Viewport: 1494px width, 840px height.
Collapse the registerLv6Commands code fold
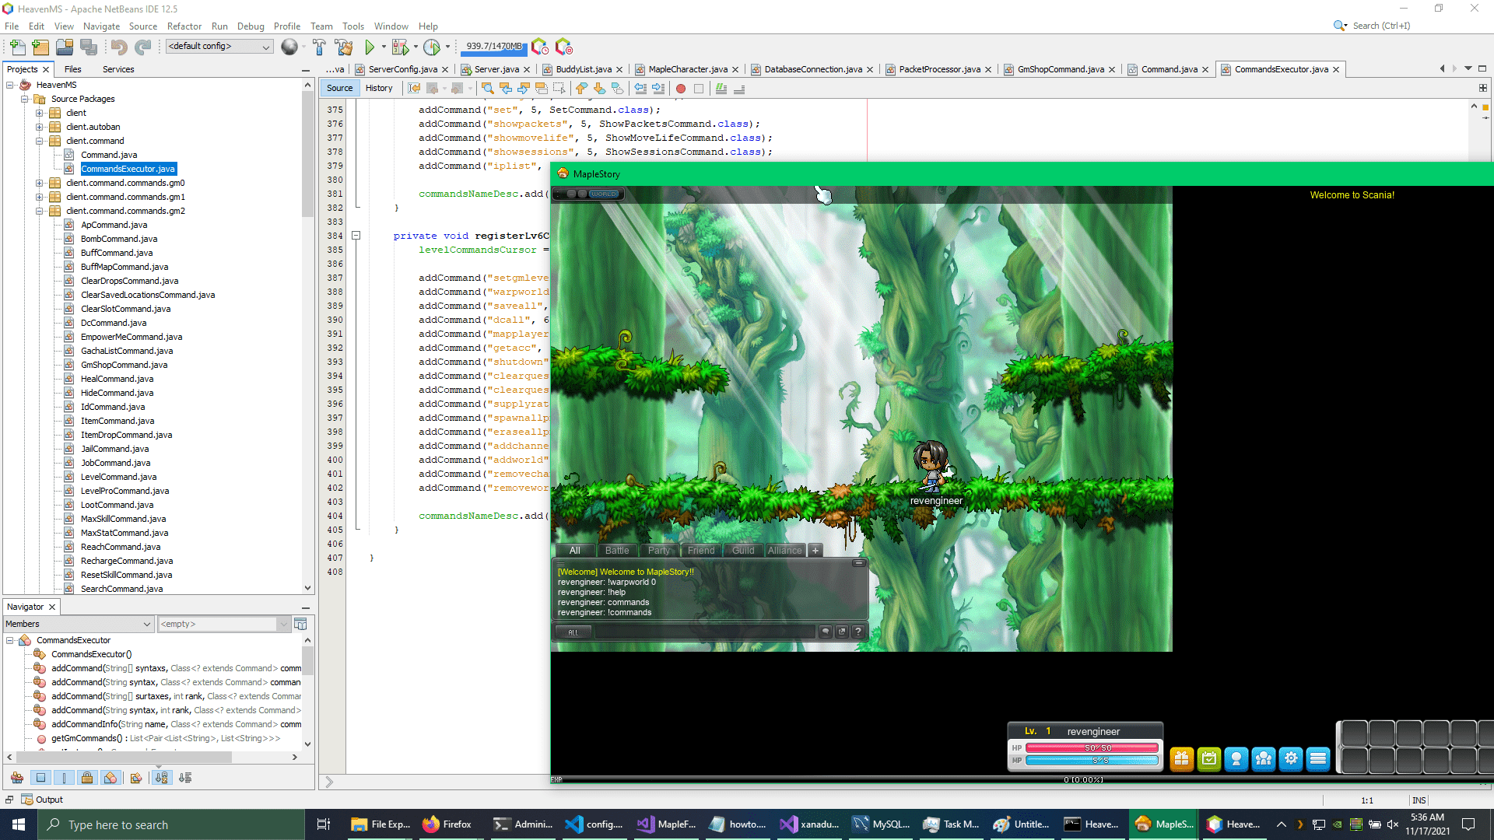[x=356, y=236]
